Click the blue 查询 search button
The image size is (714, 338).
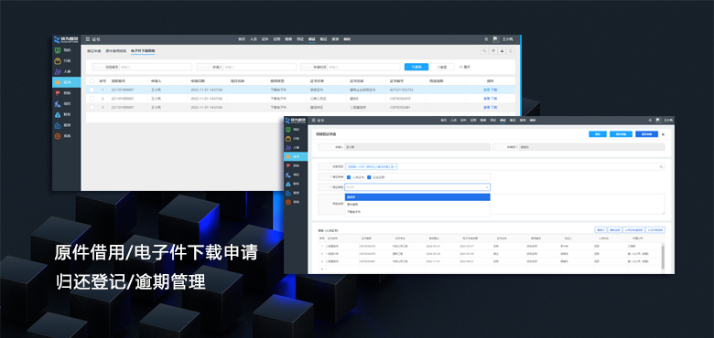point(416,67)
